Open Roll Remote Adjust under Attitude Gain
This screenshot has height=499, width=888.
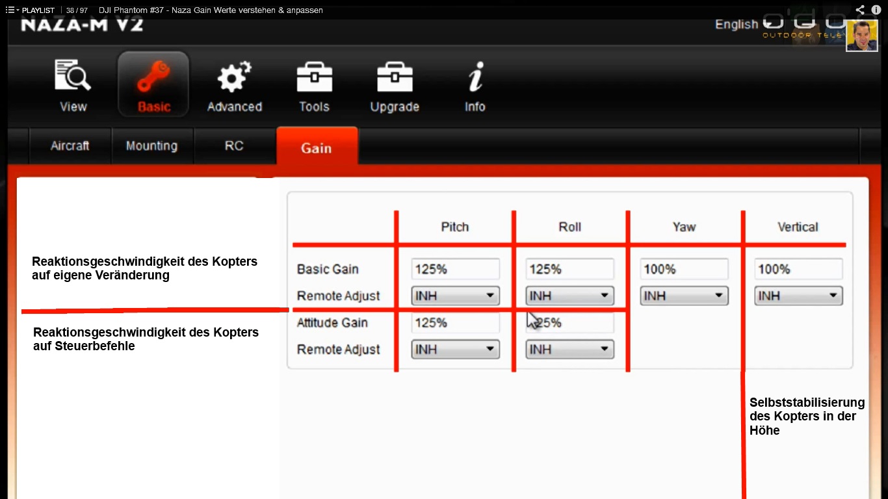click(x=569, y=350)
